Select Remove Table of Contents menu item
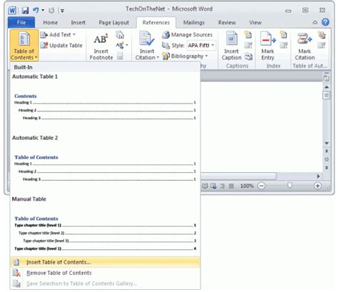The image size is (338, 292). tap(105, 273)
